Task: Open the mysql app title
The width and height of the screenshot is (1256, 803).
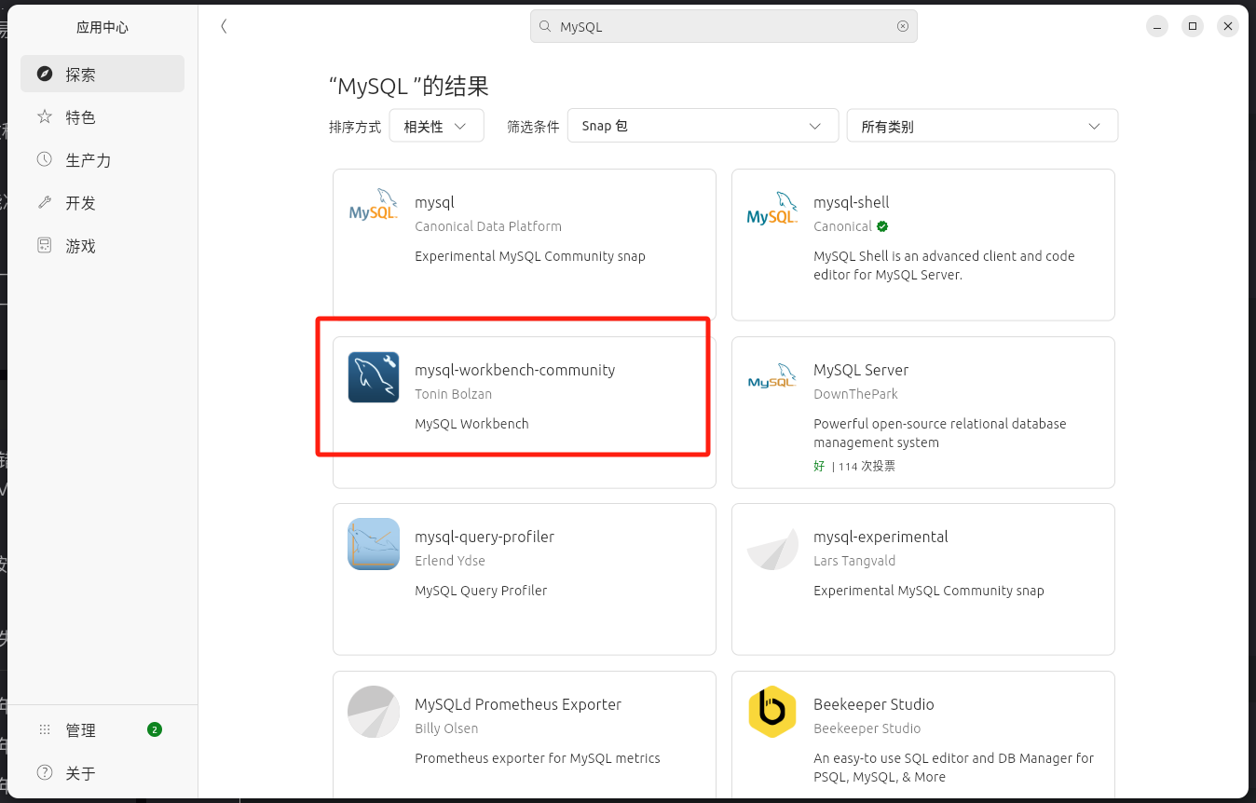Action: [x=434, y=202]
